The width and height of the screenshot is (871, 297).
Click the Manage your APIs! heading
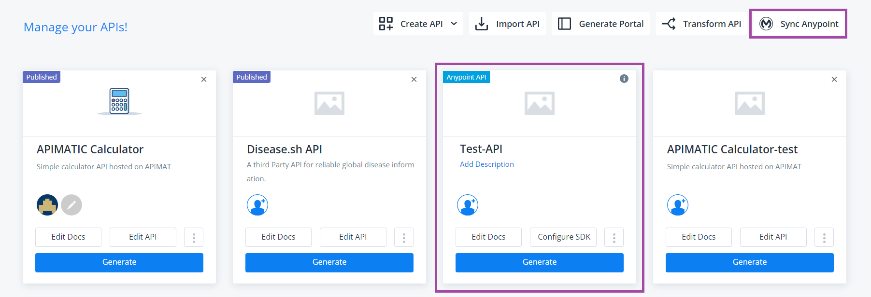pos(75,27)
